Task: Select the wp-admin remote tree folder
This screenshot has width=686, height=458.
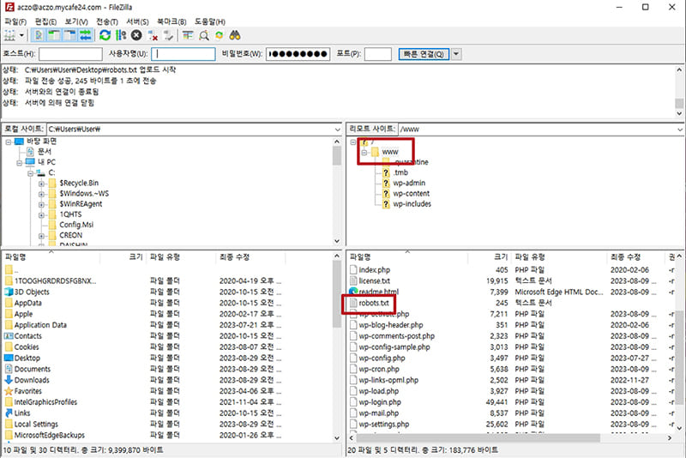Action: (x=409, y=183)
